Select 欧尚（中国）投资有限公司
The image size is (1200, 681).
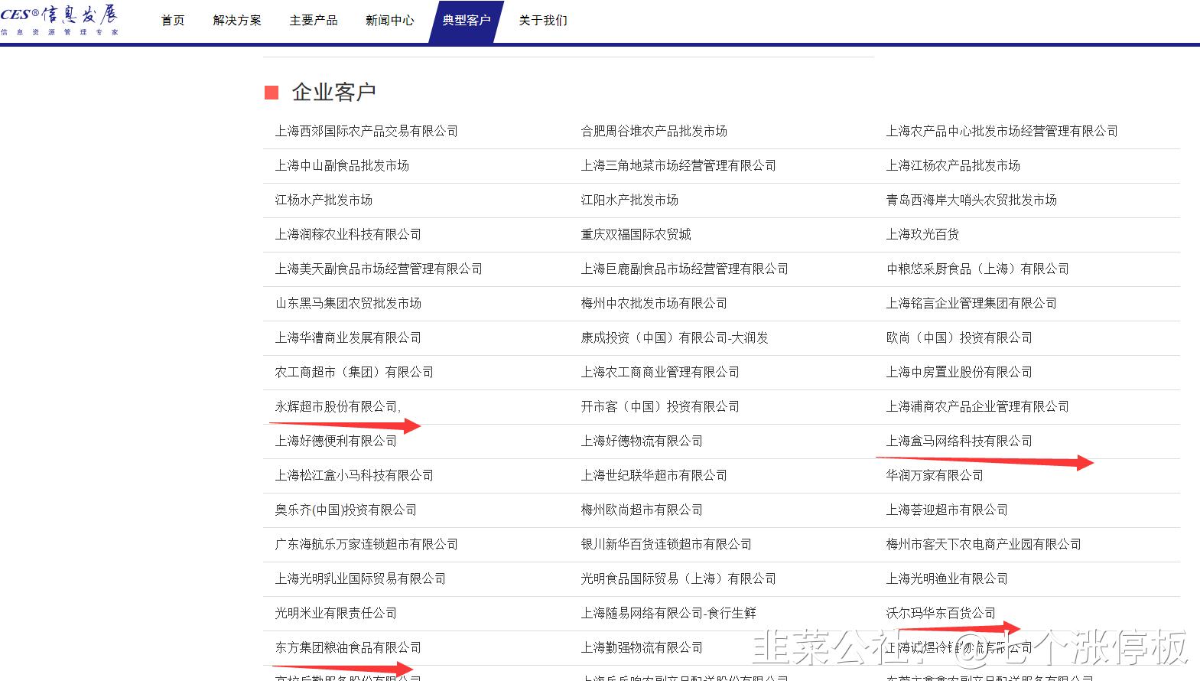959,338
